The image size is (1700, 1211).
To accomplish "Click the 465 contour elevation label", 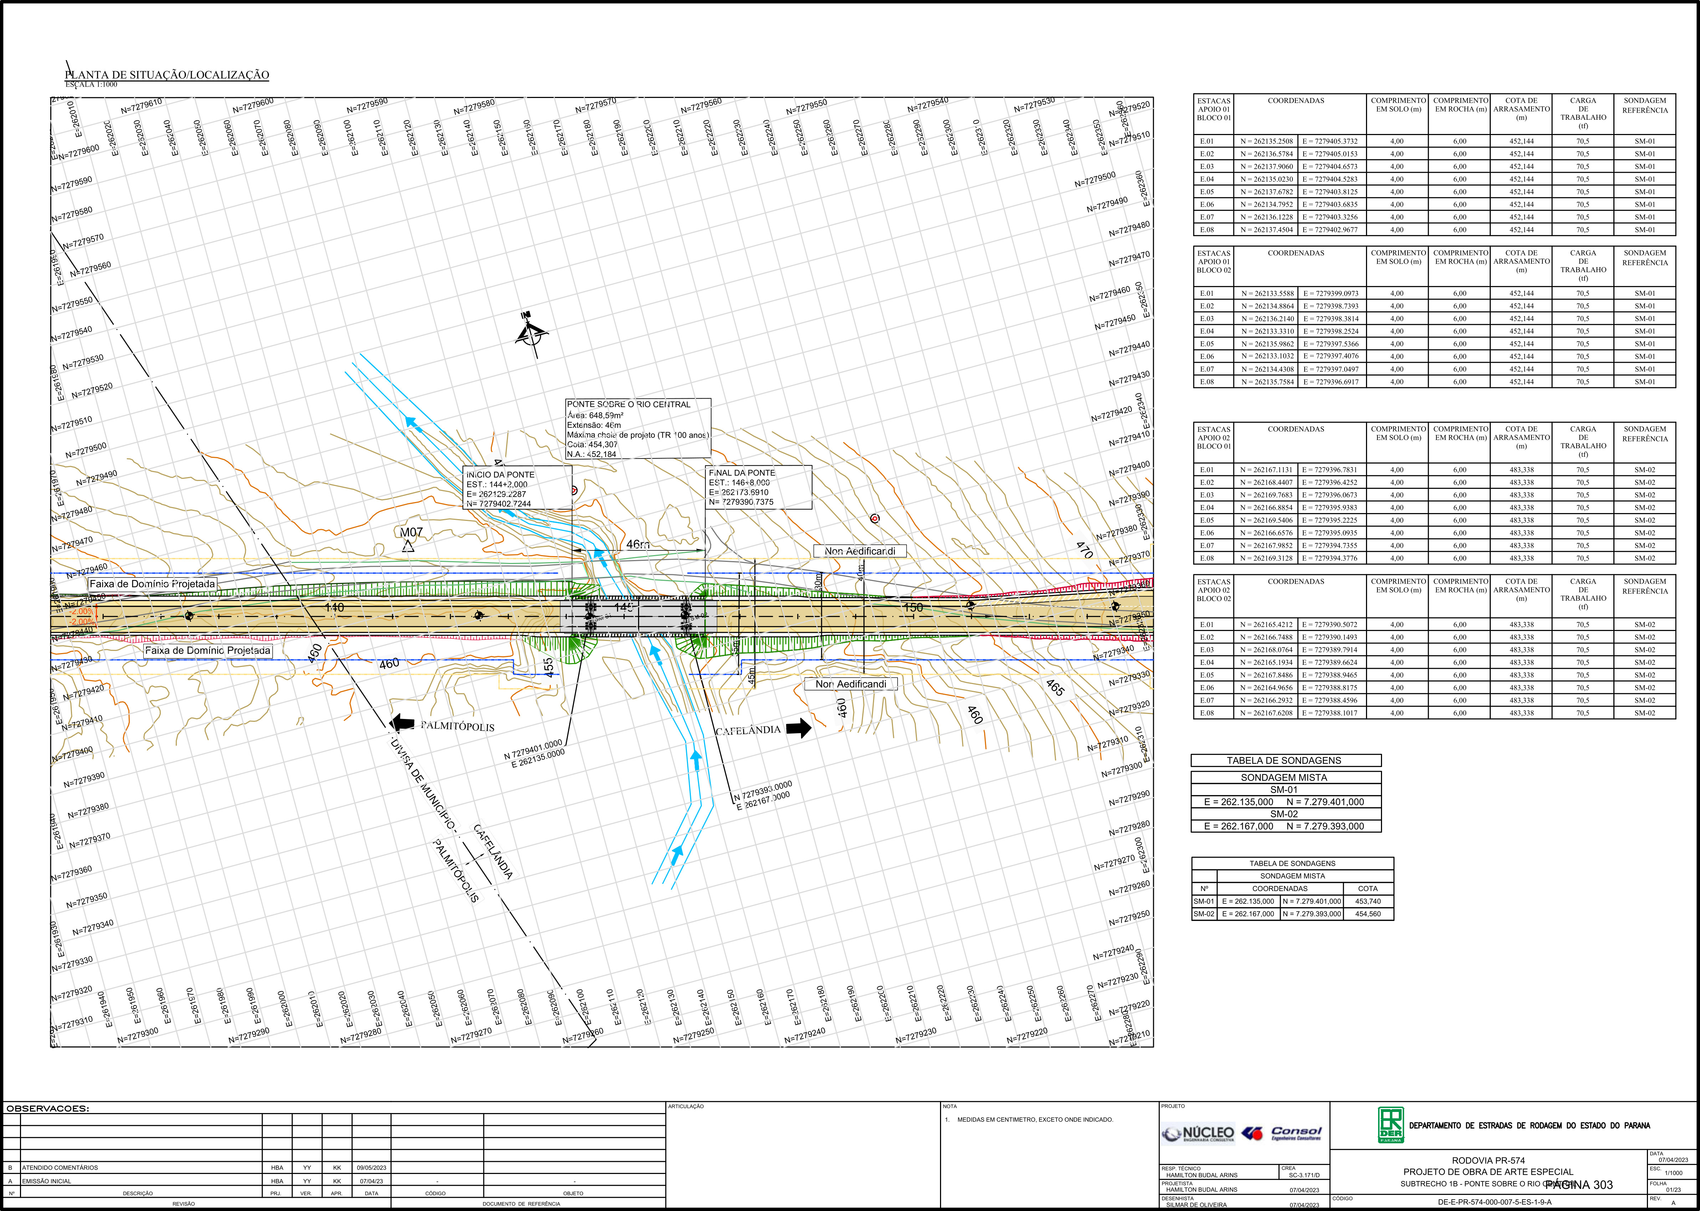I will (1055, 687).
